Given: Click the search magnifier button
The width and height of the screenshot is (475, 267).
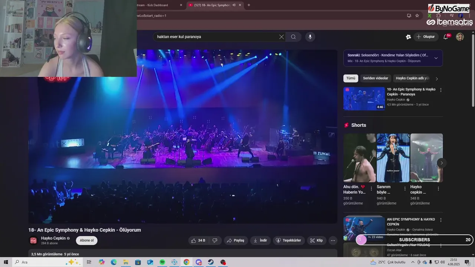Looking at the screenshot, I should tap(293, 37).
